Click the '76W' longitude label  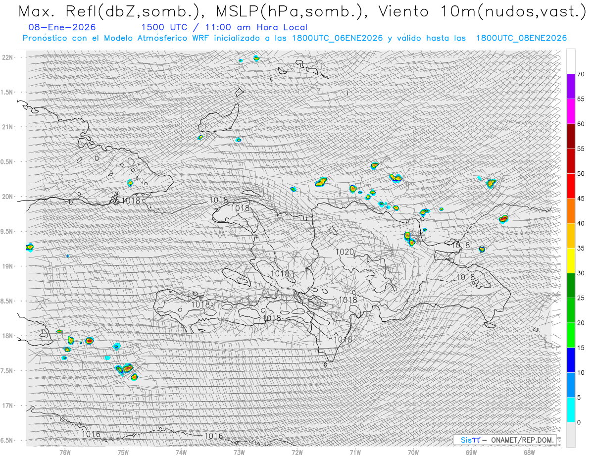click(x=65, y=452)
